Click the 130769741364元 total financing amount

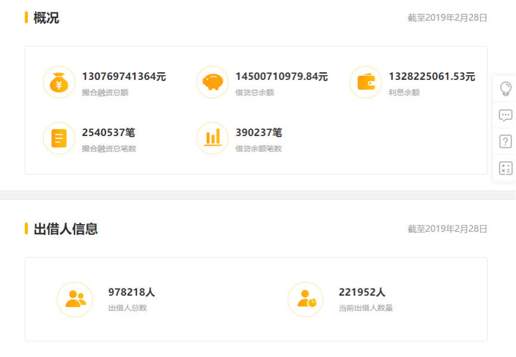[x=124, y=76]
